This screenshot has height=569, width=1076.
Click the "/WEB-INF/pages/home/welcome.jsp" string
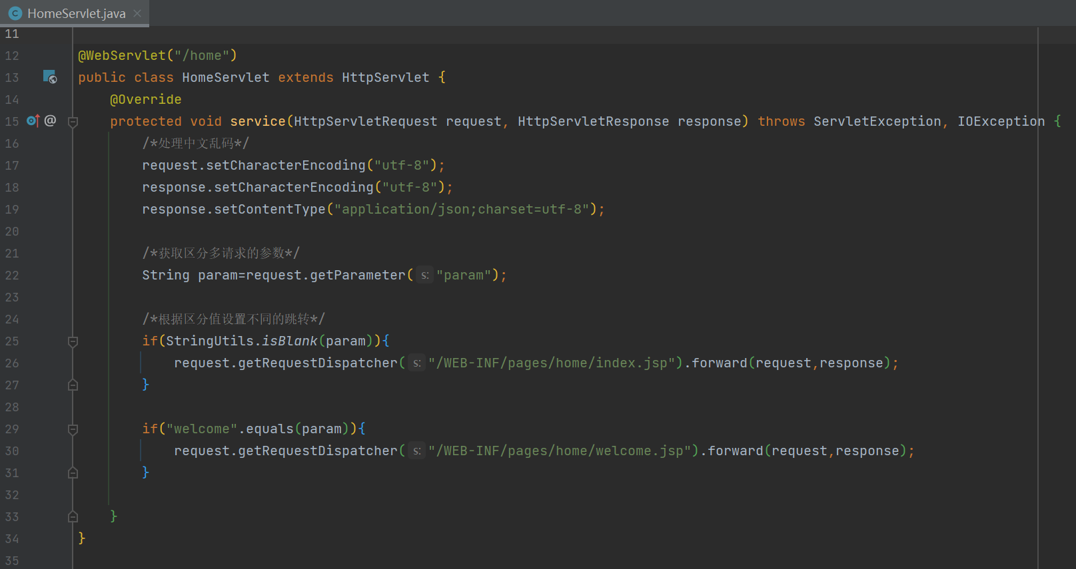tap(560, 451)
